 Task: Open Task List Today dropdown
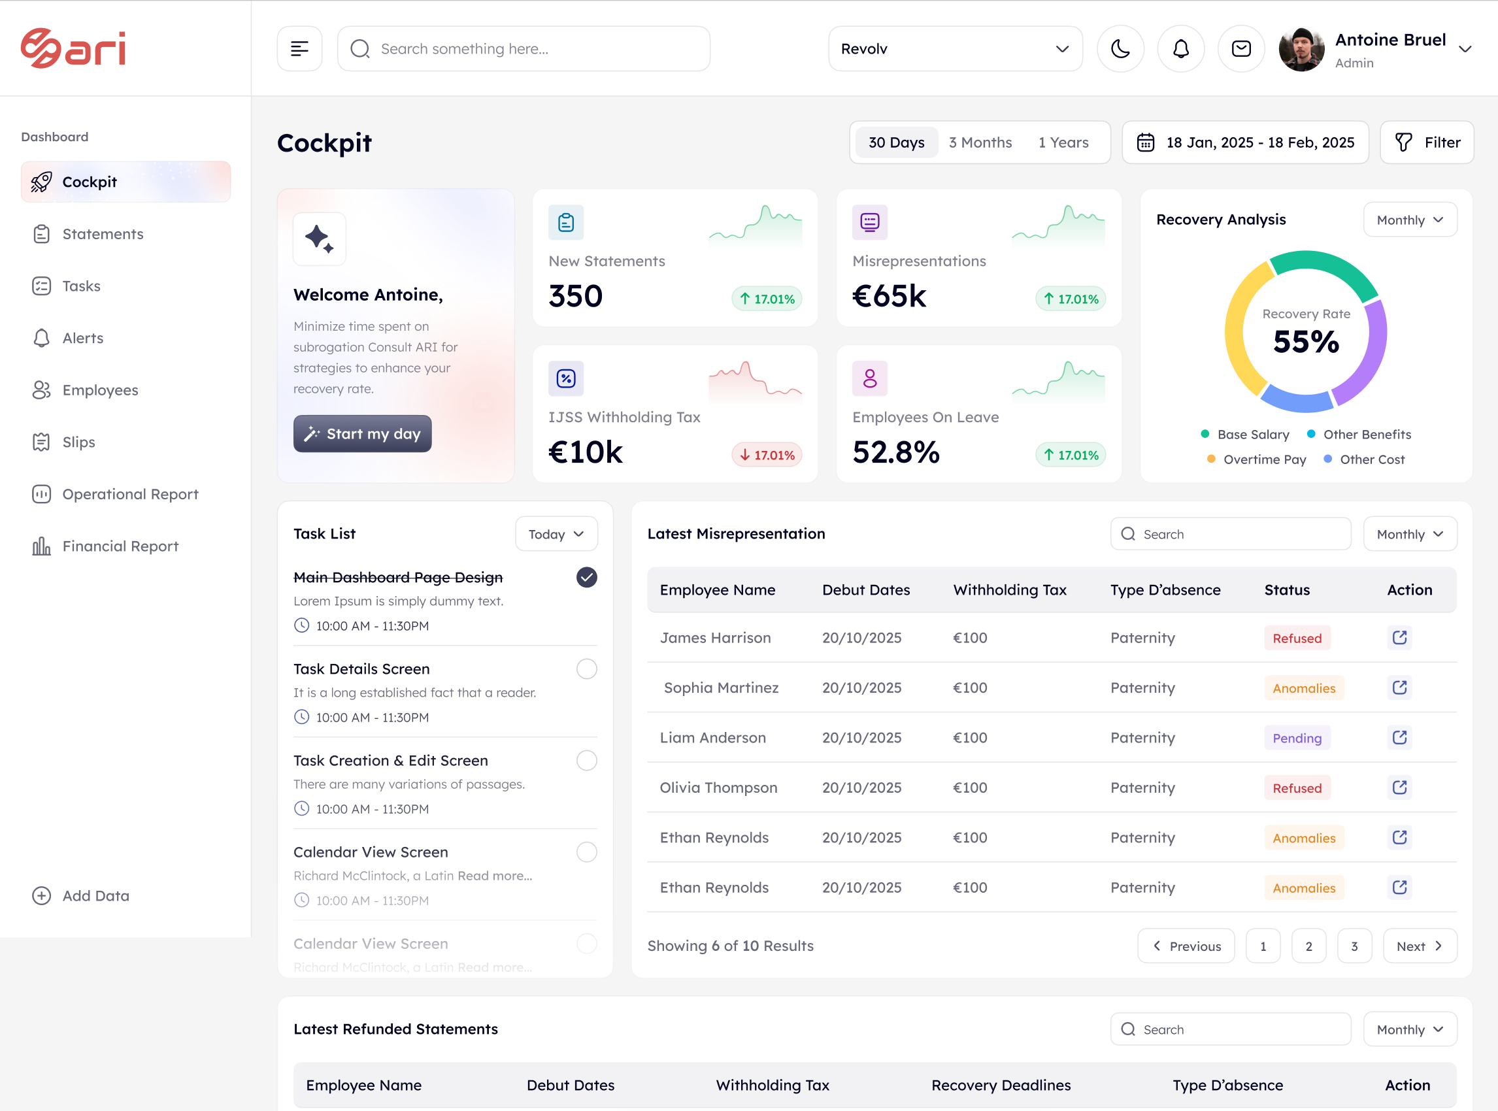coord(556,534)
